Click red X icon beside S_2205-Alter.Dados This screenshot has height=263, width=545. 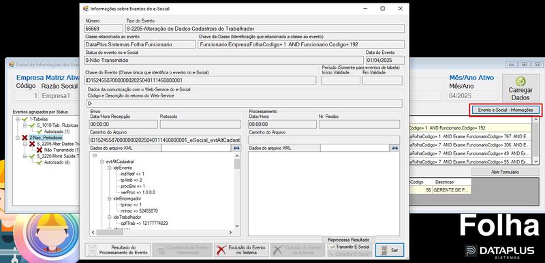[x=32, y=144]
